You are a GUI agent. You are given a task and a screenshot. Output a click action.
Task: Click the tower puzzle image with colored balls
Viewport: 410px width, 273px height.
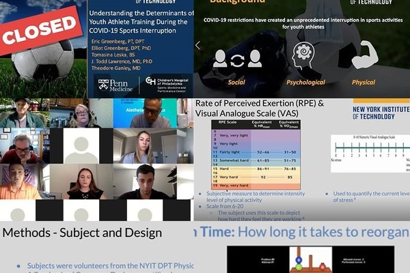[311, 259]
